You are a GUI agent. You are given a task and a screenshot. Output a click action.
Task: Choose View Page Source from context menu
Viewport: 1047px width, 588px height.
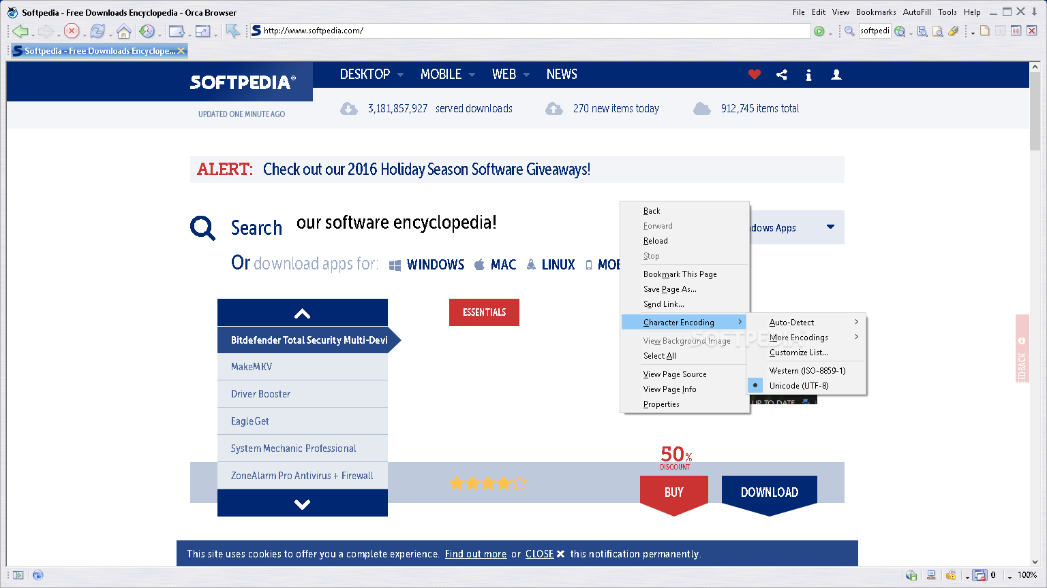(685, 374)
